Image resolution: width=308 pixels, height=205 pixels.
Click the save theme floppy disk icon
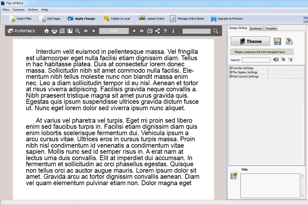point(277,41)
